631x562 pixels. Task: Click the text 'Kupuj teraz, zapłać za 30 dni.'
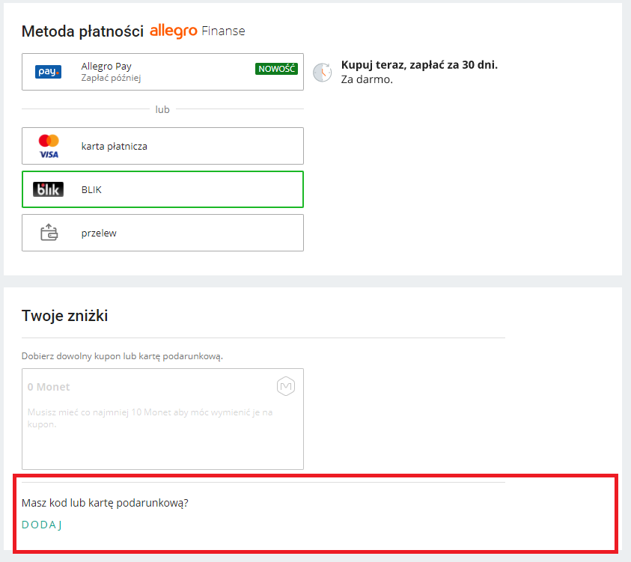tap(419, 65)
